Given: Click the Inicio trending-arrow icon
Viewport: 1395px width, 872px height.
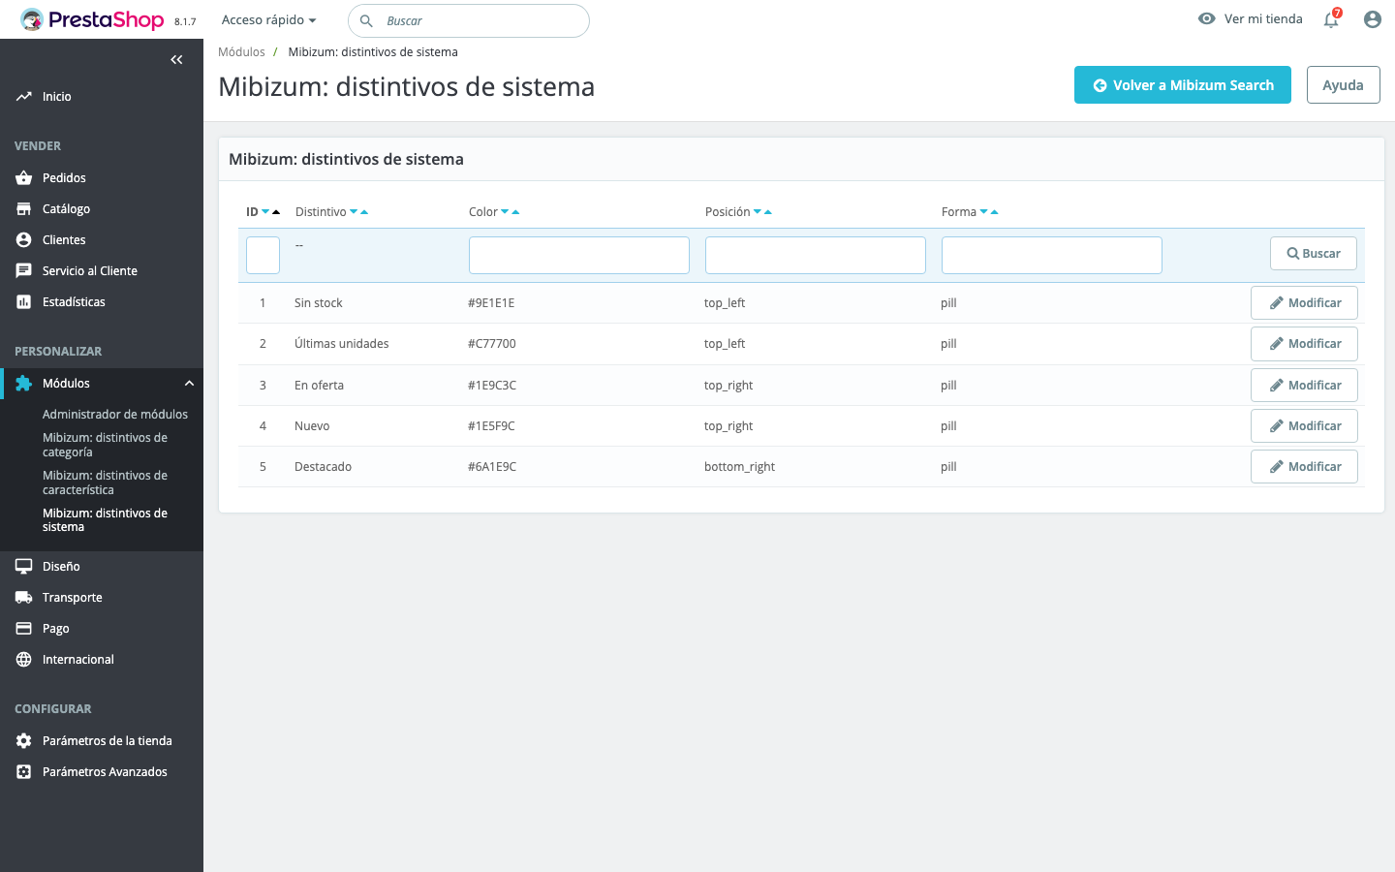Looking at the screenshot, I should coord(24,97).
